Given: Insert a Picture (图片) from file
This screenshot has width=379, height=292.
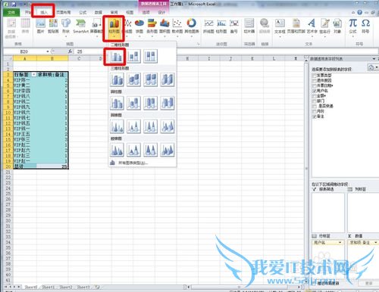Looking at the screenshot, I should (40, 26).
